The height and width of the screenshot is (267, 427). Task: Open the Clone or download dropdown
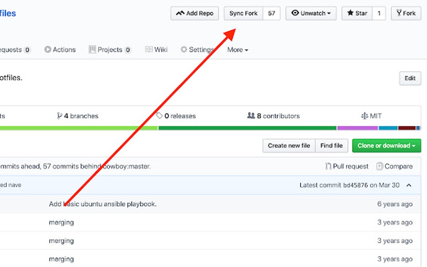coord(386,146)
